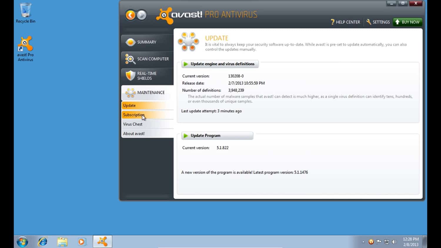Click the new version available message
Screen dimensions: 441x248
pos(245,172)
